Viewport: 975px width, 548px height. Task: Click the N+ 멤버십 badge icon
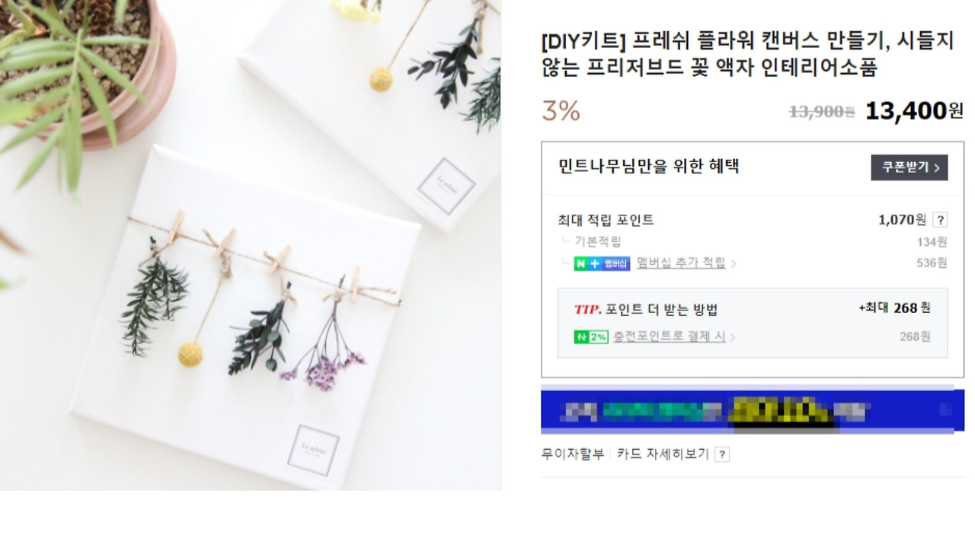coord(603,263)
